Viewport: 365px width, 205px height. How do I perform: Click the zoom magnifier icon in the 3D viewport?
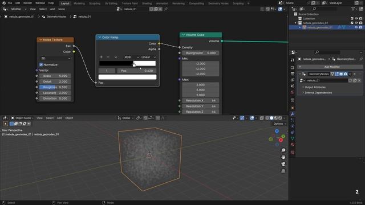coord(283,150)
